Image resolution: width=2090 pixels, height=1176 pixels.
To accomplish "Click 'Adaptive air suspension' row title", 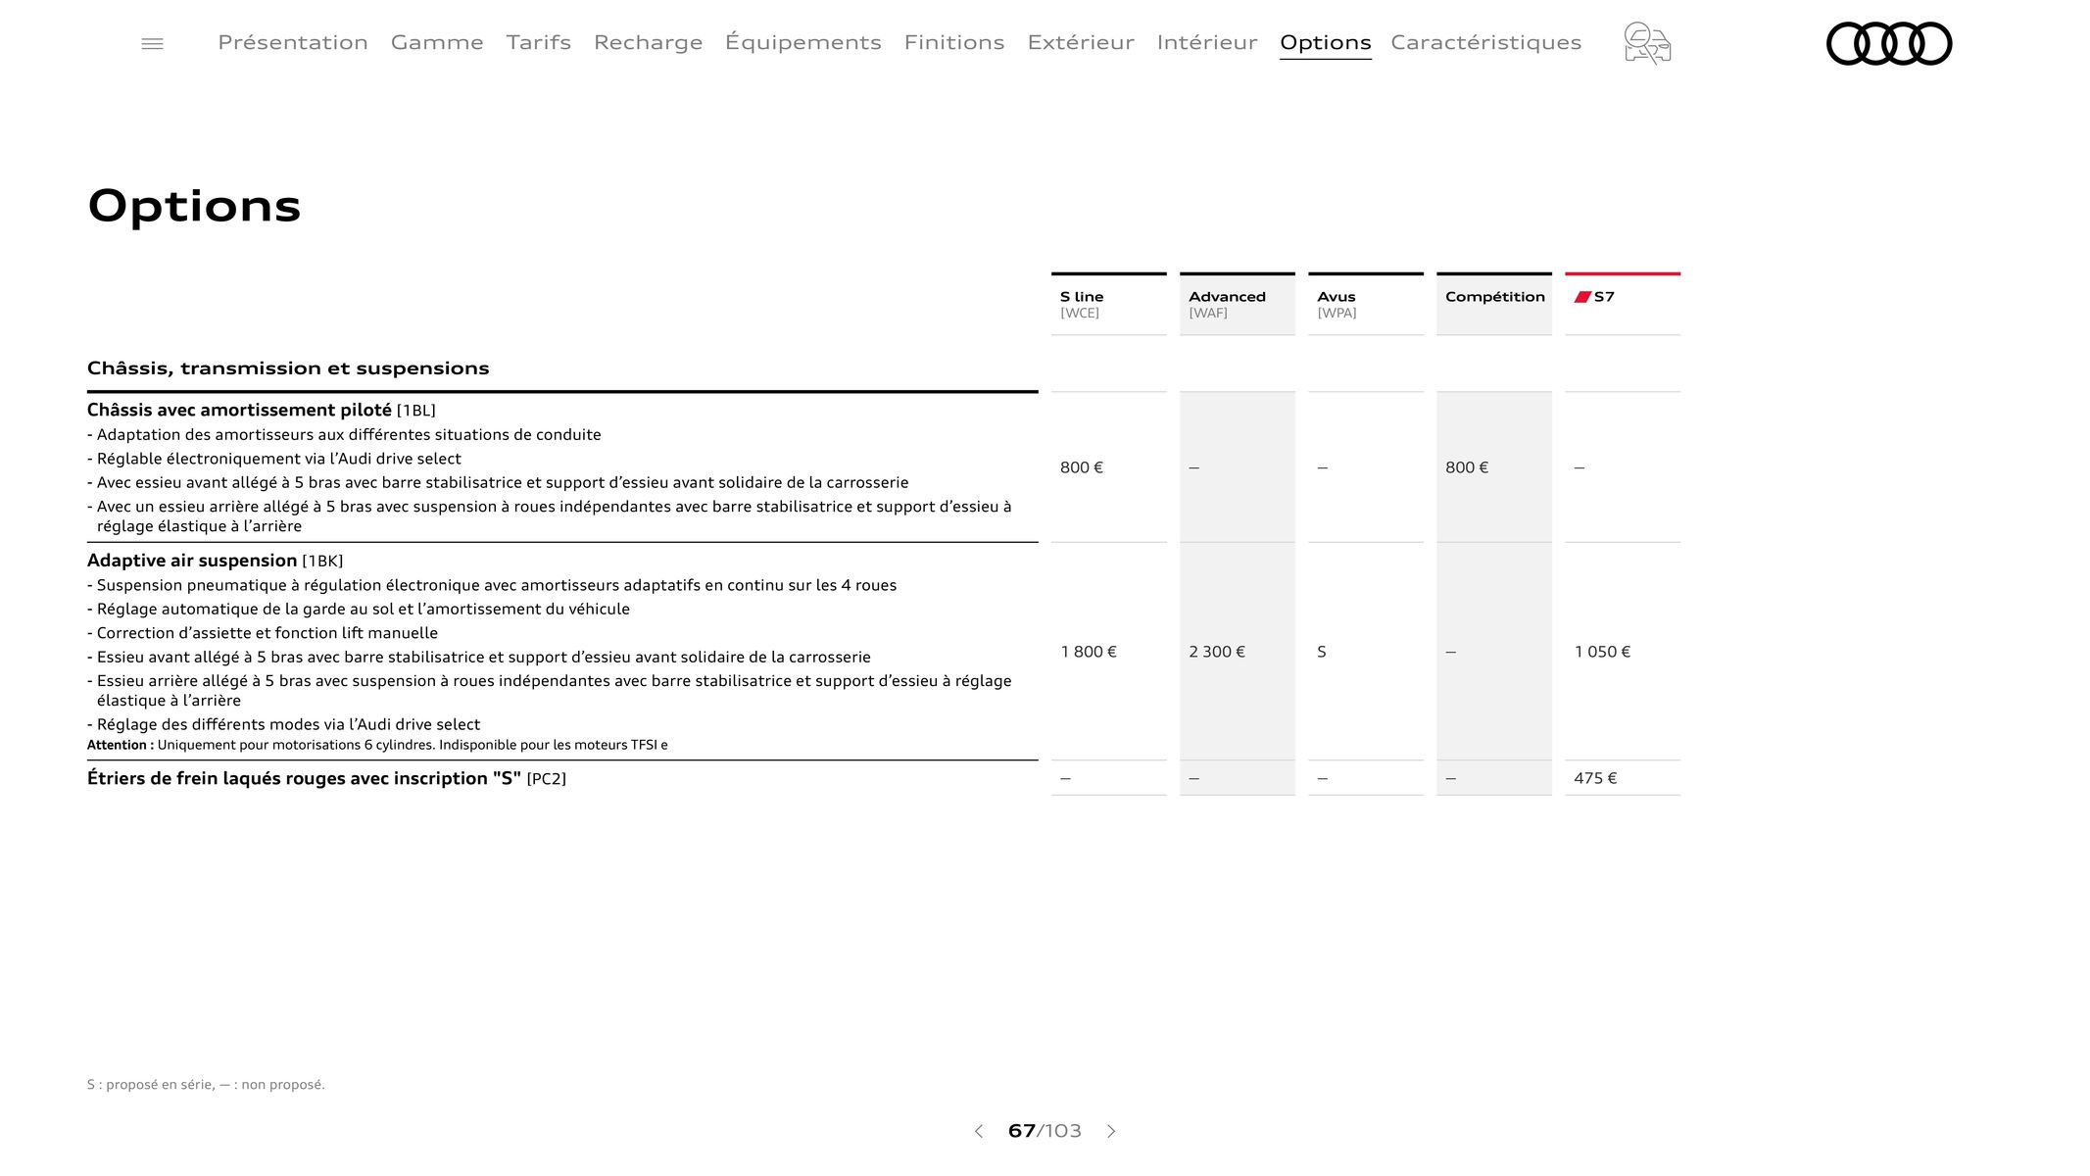I will (192, 561).
